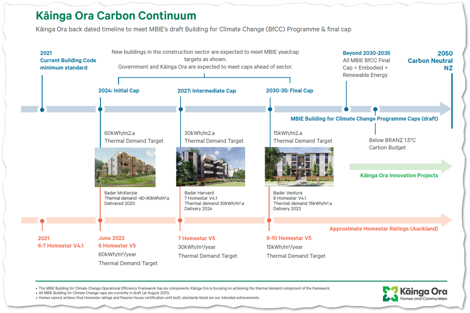The height and width of the screenshot is (313, 470).
Task: Click the '2030-35: Final Cap' label
Action: (x=289, y=91)
